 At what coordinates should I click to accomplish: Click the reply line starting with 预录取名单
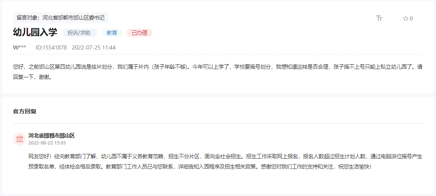(x=200, y=167)
